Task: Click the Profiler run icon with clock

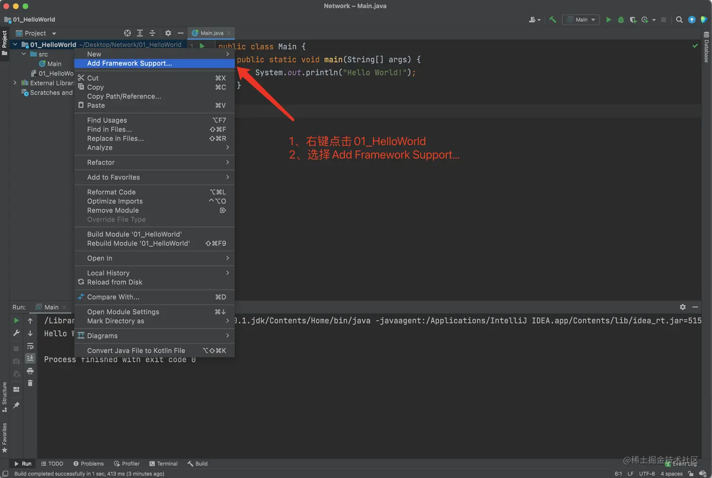Action: pos(645,20)
